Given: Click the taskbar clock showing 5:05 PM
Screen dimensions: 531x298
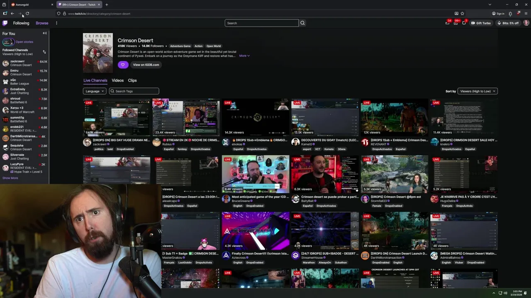Looking at the screenshot, I should coord(517,293).
